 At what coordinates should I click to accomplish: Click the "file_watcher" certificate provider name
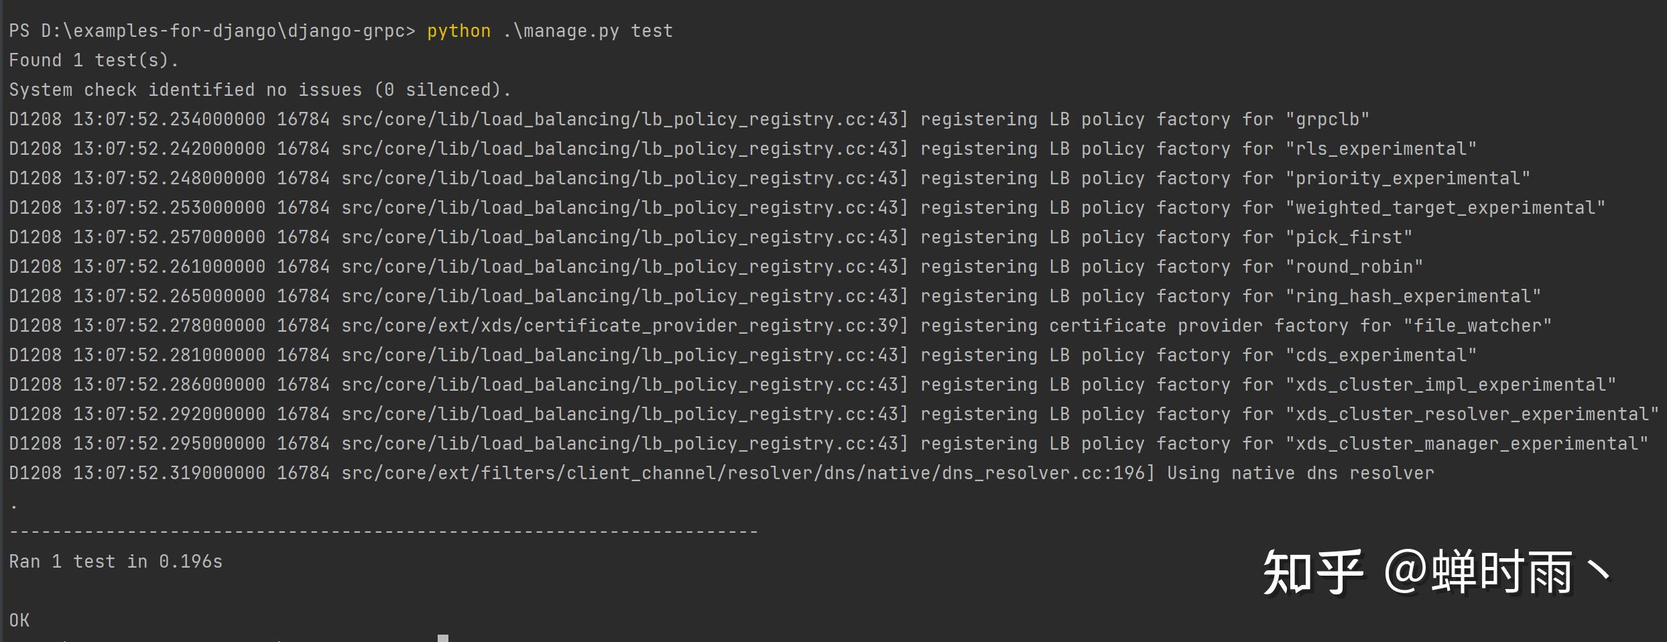point(1477,326)
